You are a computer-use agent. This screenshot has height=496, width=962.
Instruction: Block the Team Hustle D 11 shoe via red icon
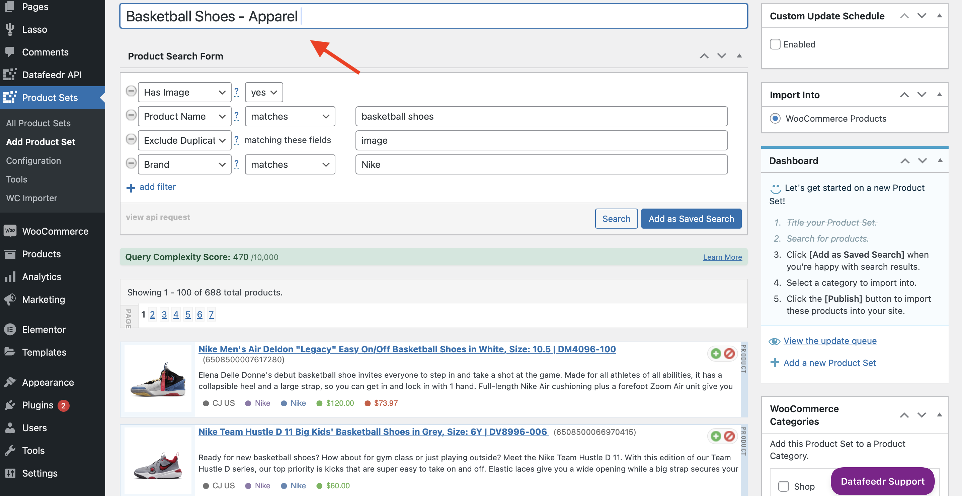729,436
